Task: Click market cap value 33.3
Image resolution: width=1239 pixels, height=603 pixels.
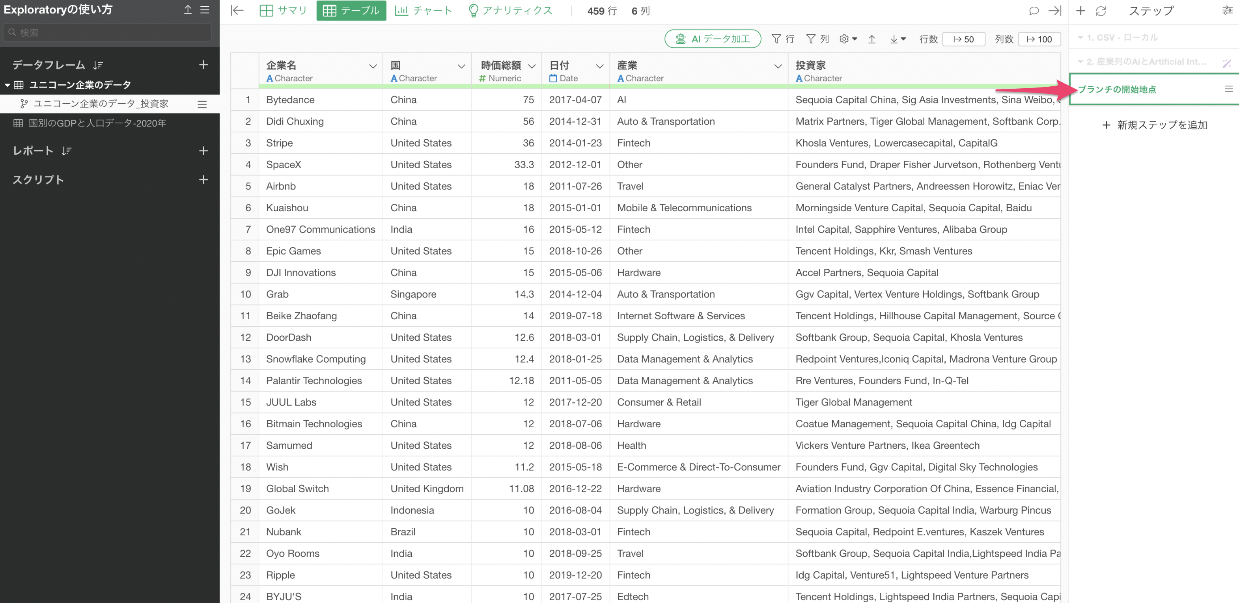Action: pos(506,165)
